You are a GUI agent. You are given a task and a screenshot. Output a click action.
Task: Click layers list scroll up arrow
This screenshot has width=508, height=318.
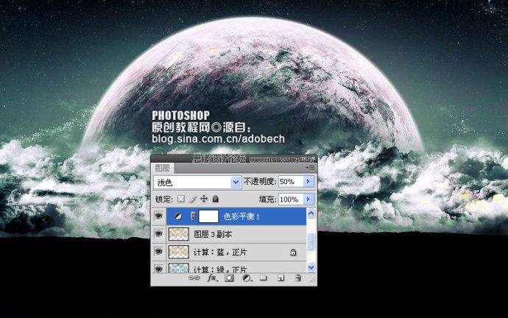(311, 213)
